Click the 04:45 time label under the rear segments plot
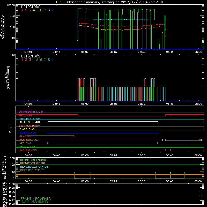Image resolution: width=207 pixels, height=207 pixels. (x=56, y=104)
